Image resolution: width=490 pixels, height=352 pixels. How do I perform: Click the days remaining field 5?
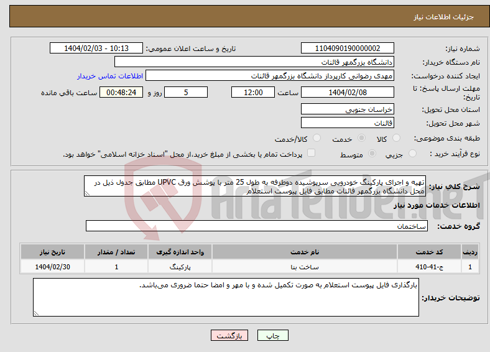coord(186,92)
